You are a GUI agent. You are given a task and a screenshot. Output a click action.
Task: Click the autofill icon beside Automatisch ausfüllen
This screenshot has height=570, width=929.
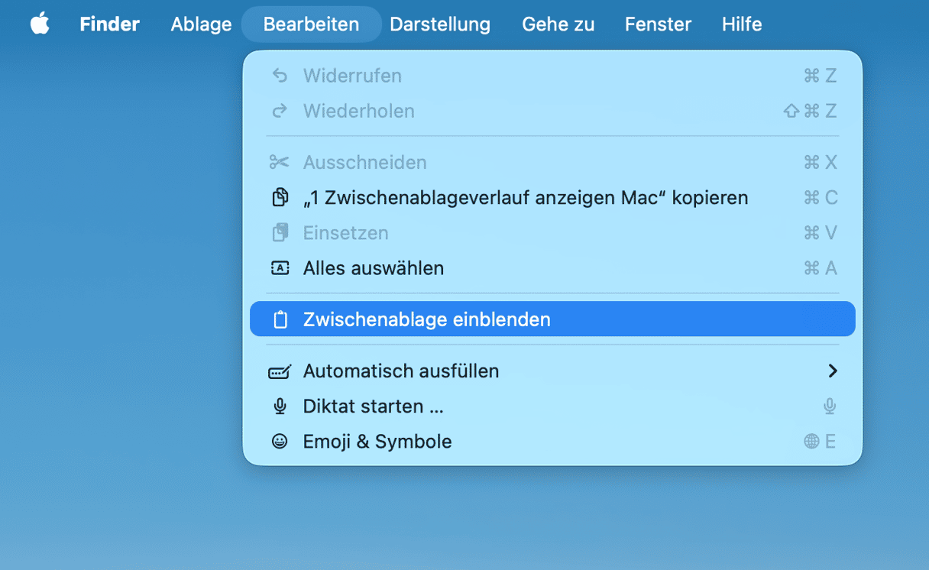coord(280,371)
